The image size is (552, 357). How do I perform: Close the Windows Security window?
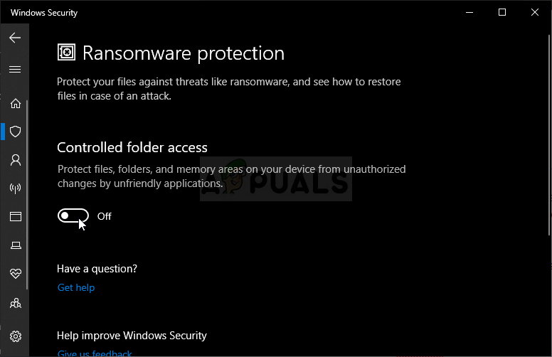tap(535, 12)
